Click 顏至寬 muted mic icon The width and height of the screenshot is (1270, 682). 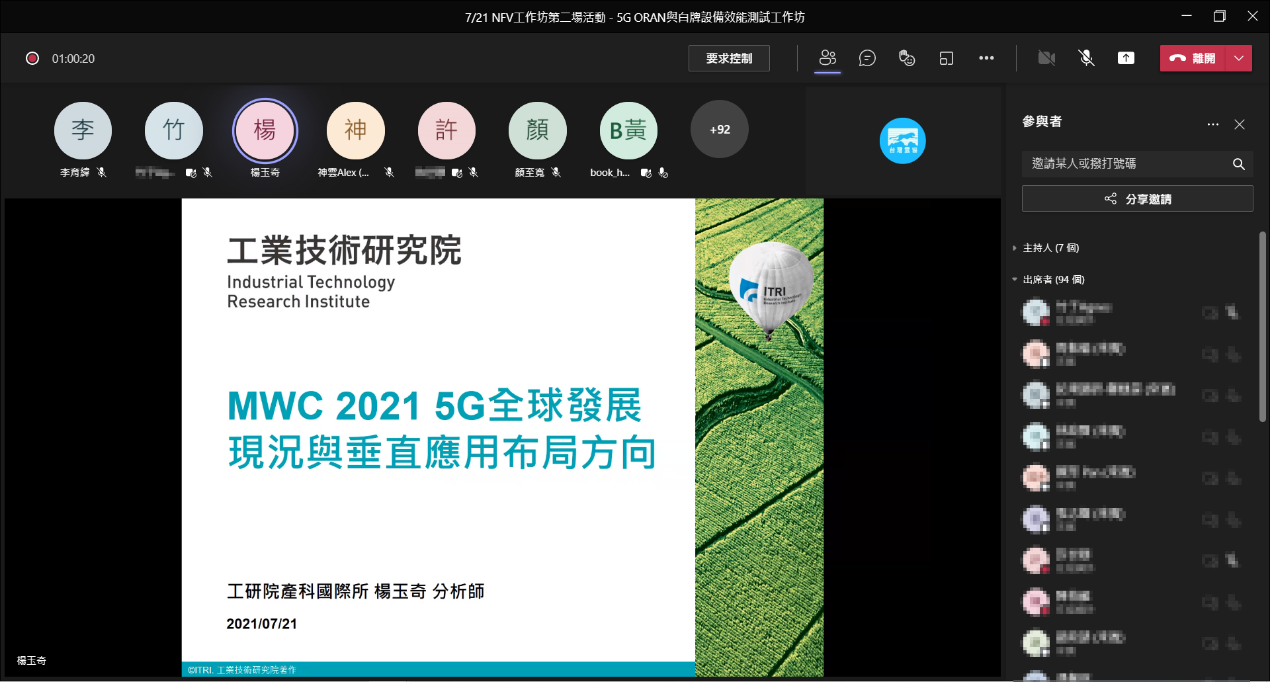click(556, 172)
